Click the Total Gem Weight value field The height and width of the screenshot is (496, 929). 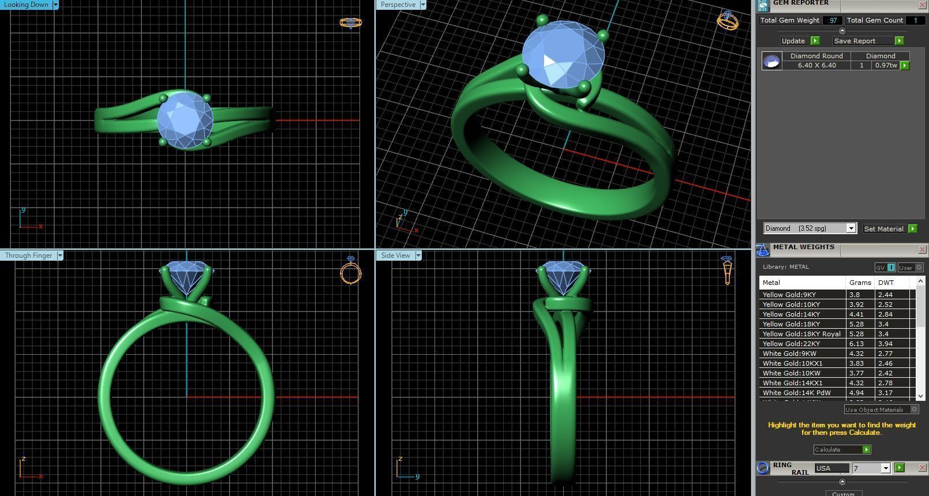pos(831,20)
